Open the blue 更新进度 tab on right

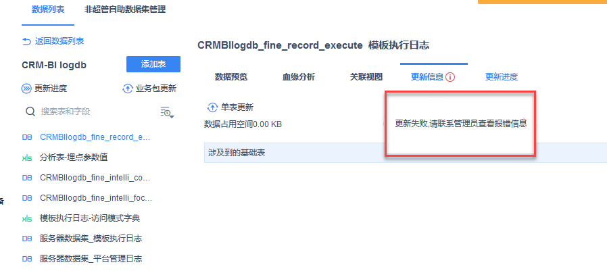coord(502,77)
